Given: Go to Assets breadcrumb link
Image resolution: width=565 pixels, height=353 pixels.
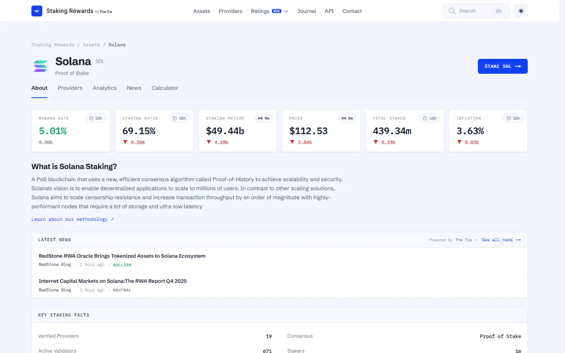Looking at the screenshot, I should pyautogui.click(x=91, y=45).
